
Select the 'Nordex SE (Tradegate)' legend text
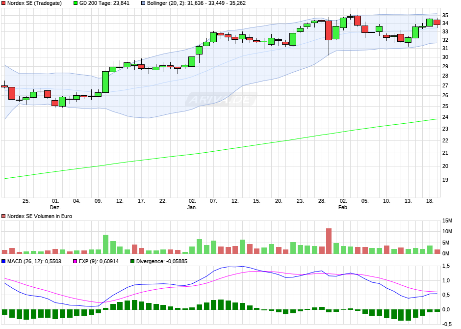click(34, 3)
